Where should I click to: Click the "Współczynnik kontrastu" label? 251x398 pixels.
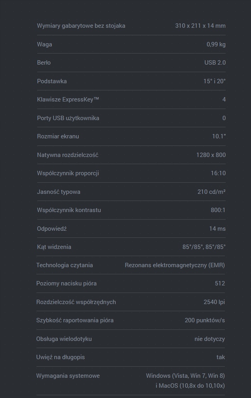click(69, 210)
